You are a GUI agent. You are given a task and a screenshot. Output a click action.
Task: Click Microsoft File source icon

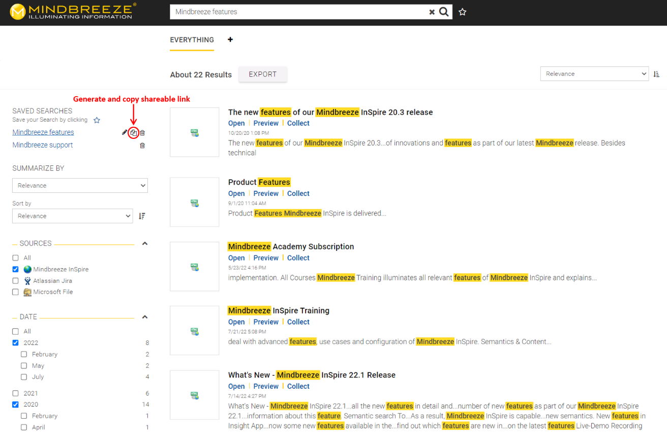click(x=27, y=292)
